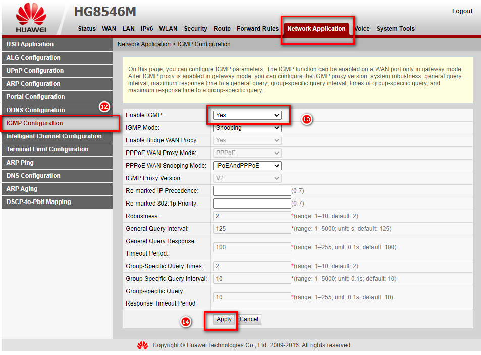481x355 pixels.
Task: Open ARP Ping sidebar entry
Action: (x=20, y=163)
